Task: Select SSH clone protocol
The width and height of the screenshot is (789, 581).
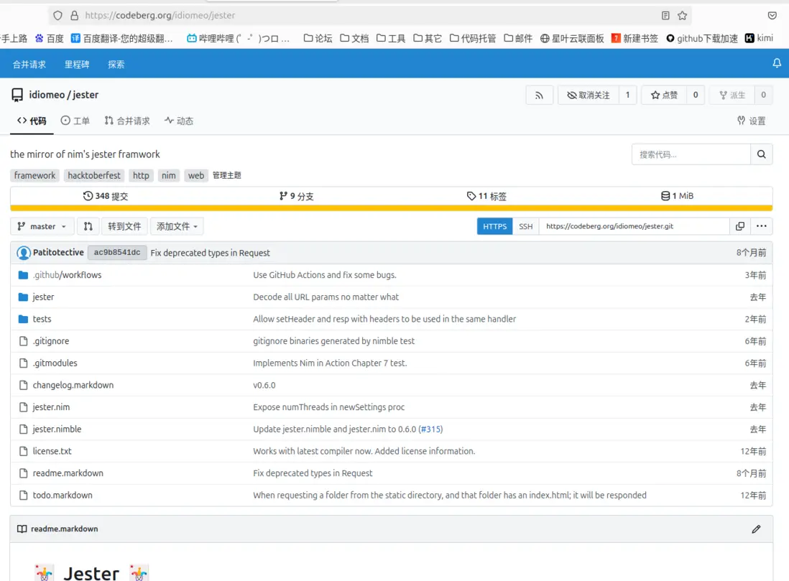Action: click(x=525, y=226)
